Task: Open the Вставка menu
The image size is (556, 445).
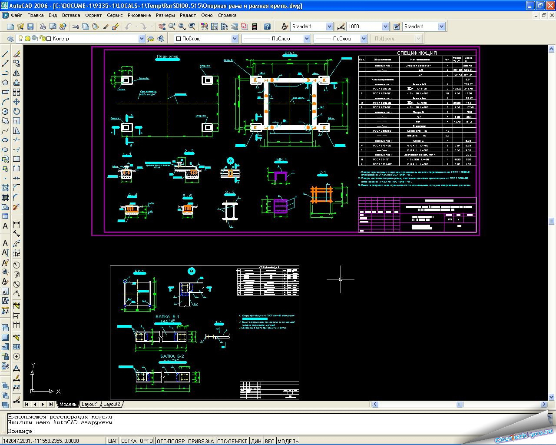Action: (71, 15)
